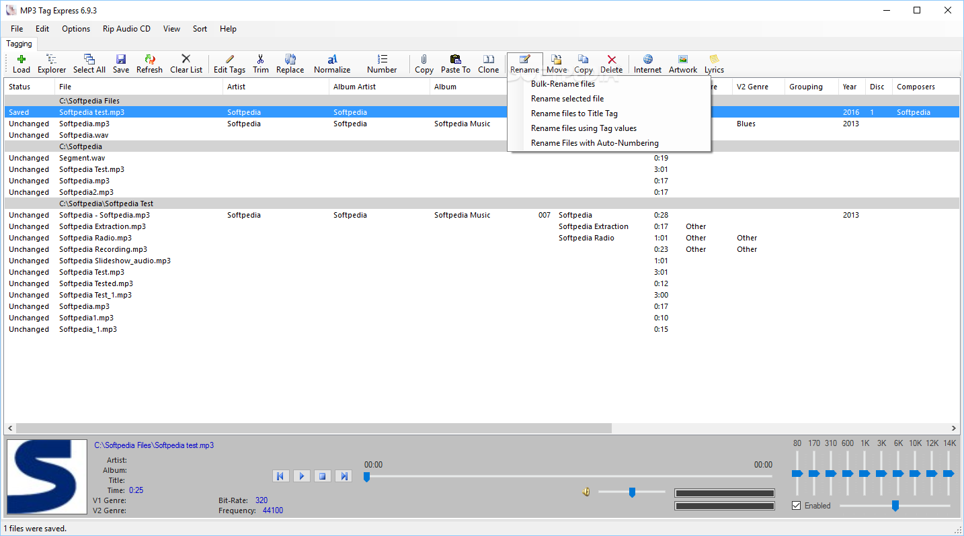
Task: Sort by the Year column header
Action: click(852, 87)
